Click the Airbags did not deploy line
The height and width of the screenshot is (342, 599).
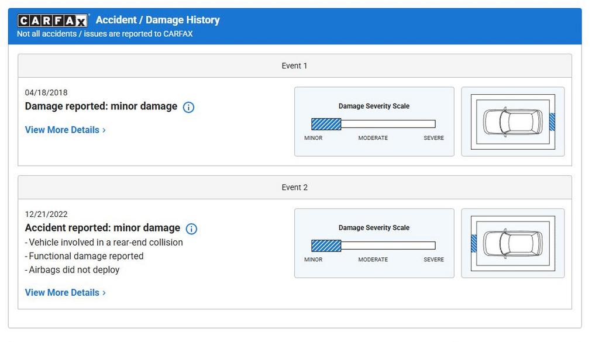[73, 270]
